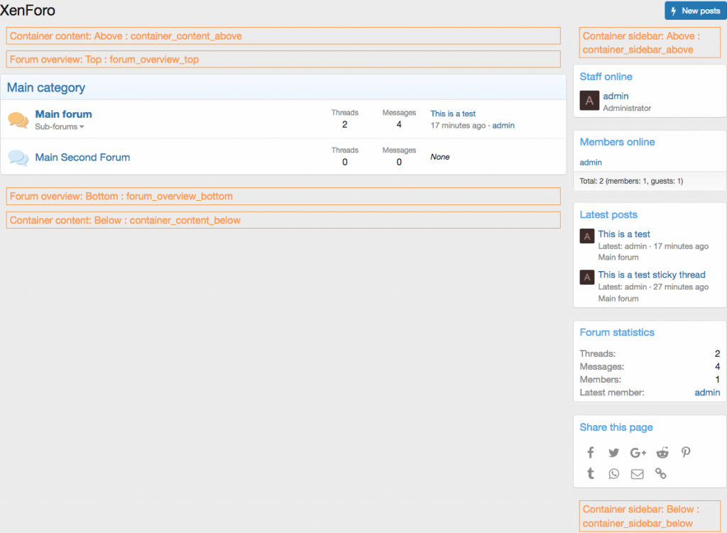Share the page on Reddit

[662, 452]
